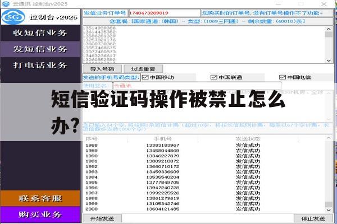Open the 收短信业务 section
Image resolution: width=337 pixels, height=224 pixels.
40,33
